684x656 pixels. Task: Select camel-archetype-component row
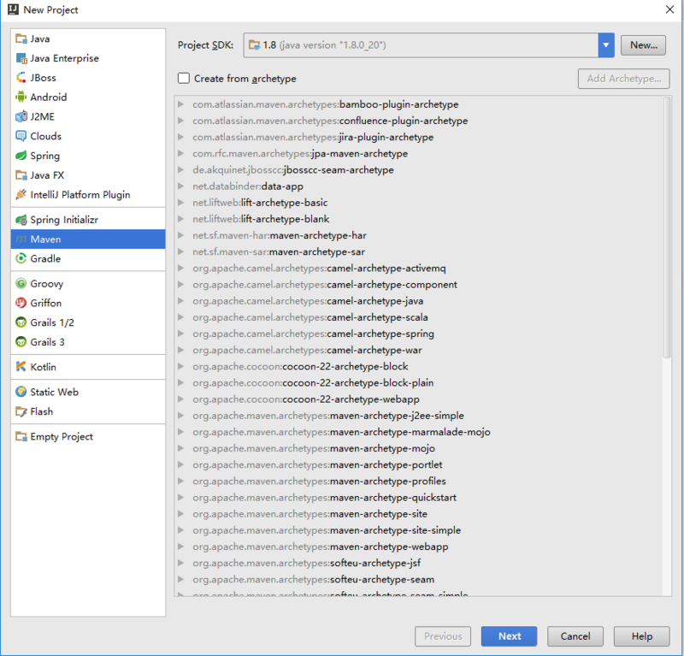coord(418,284)
